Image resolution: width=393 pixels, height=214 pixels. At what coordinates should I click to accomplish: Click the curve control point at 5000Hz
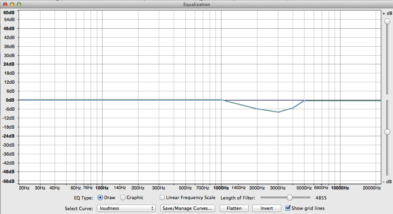tap(304, 101)
